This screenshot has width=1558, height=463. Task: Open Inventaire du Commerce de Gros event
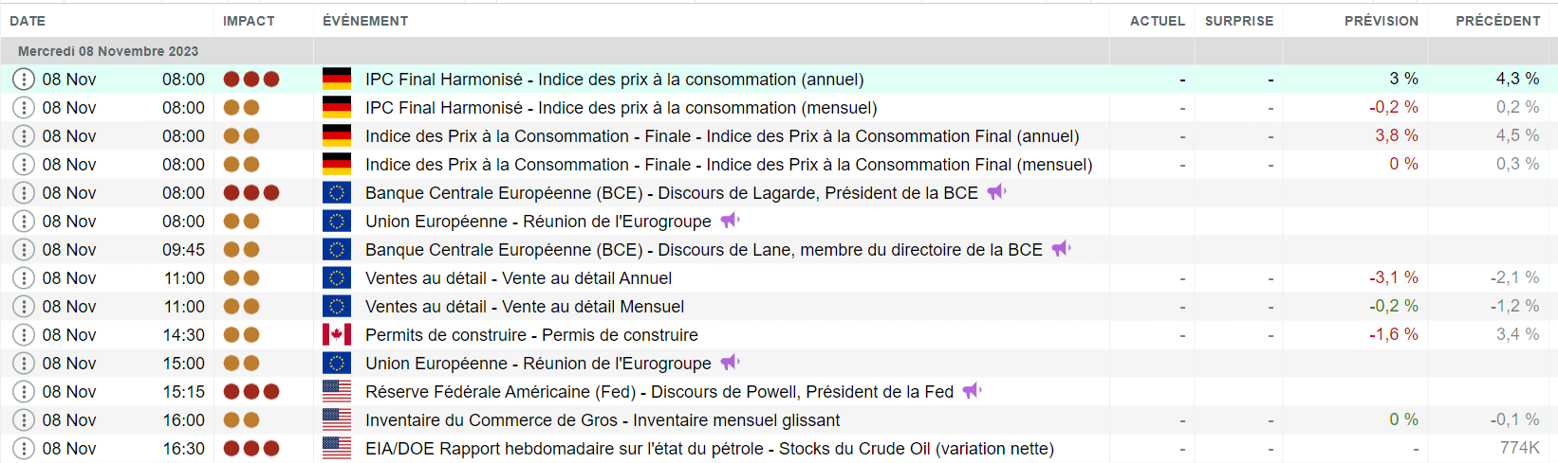coord(603,420)
